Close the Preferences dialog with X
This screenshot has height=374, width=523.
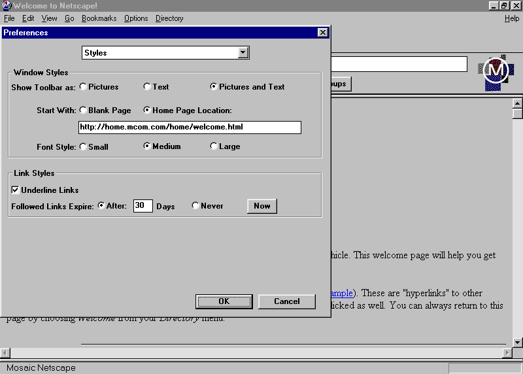322,32
